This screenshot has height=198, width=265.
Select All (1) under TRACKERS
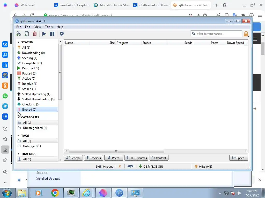(x=37, y=159)
